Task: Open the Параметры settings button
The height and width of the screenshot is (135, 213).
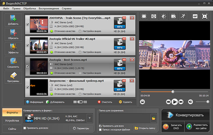Action: 81,128
